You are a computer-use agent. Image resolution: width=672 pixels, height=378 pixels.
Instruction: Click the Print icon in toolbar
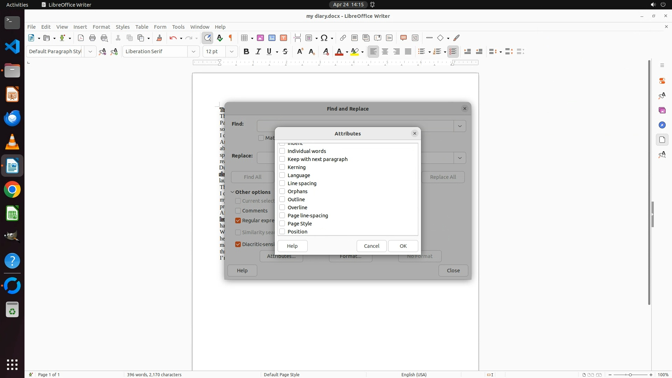(x=92, y=38)
